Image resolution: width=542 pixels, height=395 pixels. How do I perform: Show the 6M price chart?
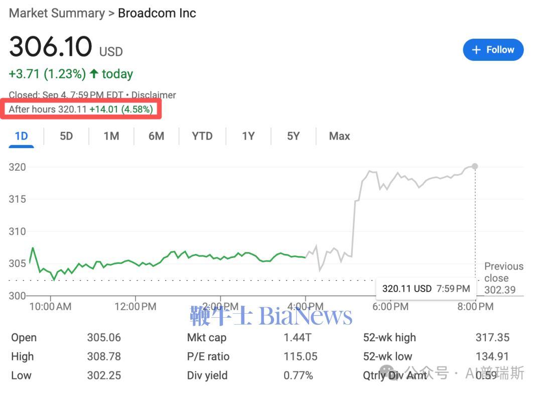156,136
